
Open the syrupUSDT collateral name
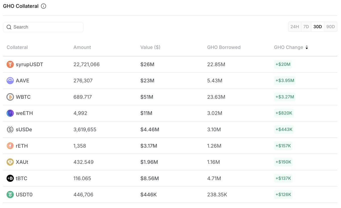pos(30,65)
